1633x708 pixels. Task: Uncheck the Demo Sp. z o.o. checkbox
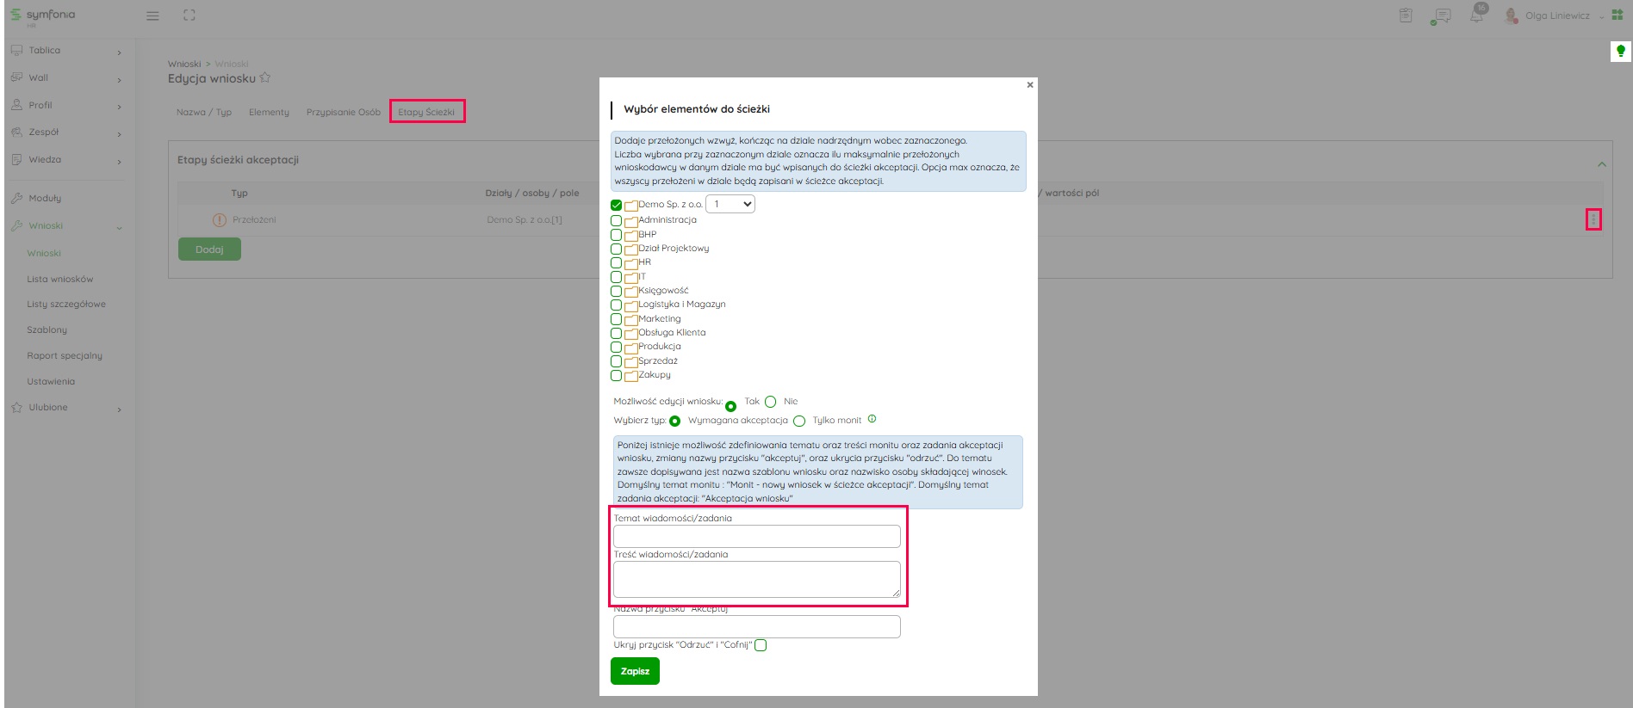(x=616, y=206)
